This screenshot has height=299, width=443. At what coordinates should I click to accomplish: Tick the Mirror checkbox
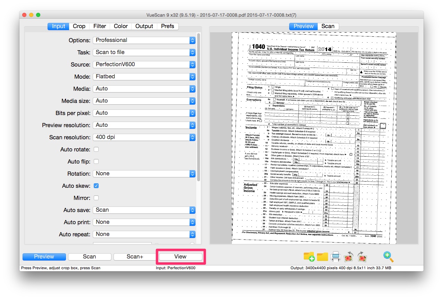point(96,198)
